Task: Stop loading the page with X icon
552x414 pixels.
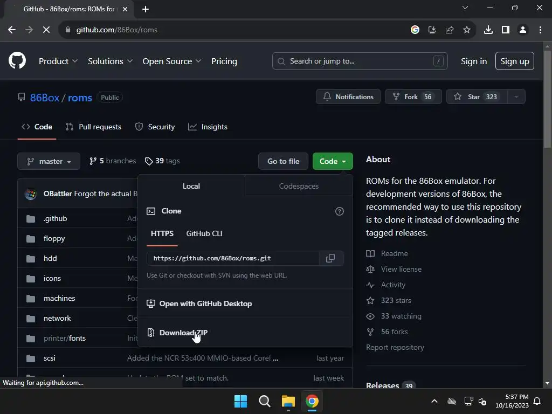Action: coord(46,30)
